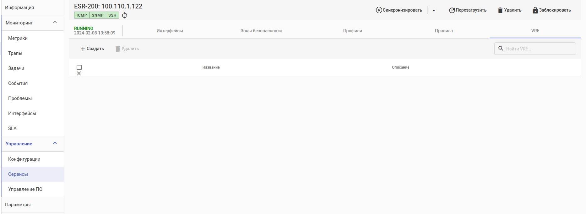Click the refresh status icon beside SSH badge
Screen dimensions: 586x214
click(x=125, y=15)
